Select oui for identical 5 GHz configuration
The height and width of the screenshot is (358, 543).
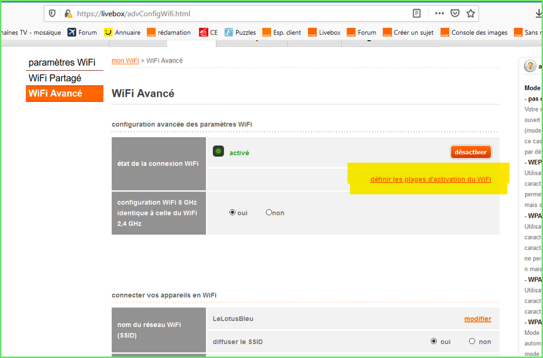[232, 212]
